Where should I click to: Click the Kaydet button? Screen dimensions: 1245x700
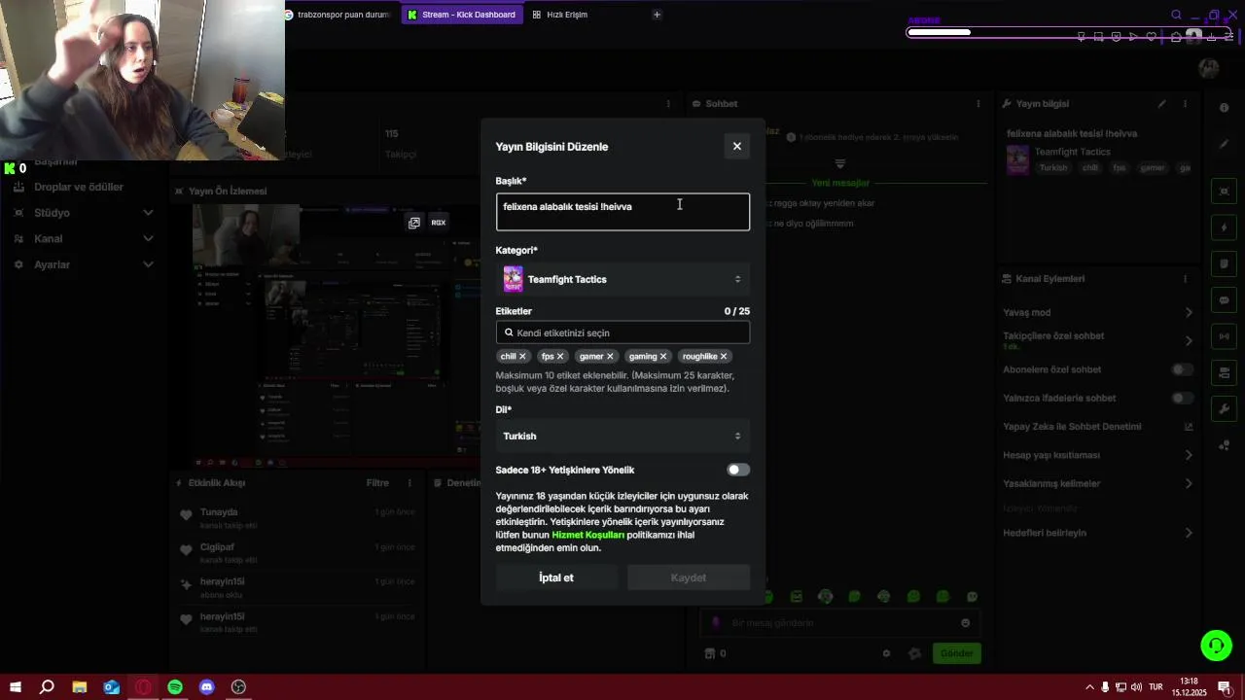tap(689, 577)
